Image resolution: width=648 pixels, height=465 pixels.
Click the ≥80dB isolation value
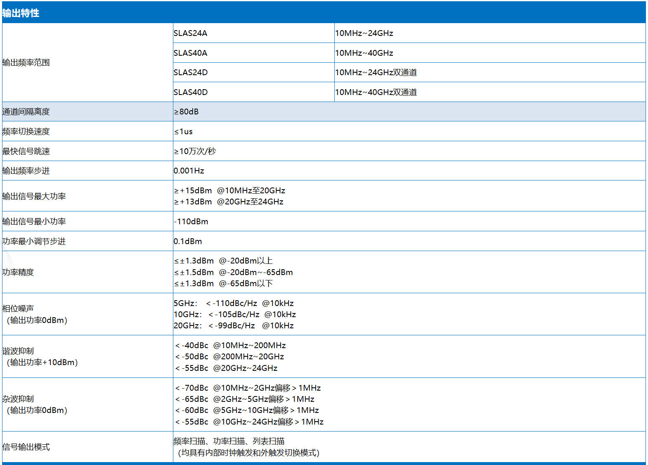tap(186, 112)
